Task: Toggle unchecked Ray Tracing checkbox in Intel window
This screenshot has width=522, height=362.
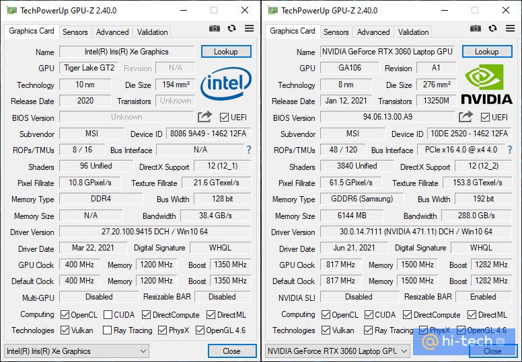Action: pyautogui.click(x=107, y=330)
